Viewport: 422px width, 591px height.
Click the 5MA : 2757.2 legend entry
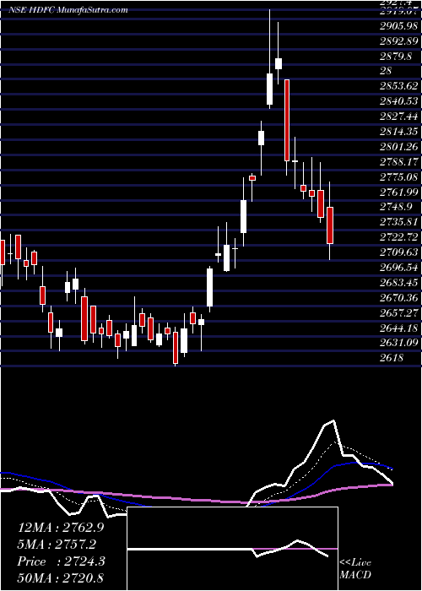[x=57, y=545]
